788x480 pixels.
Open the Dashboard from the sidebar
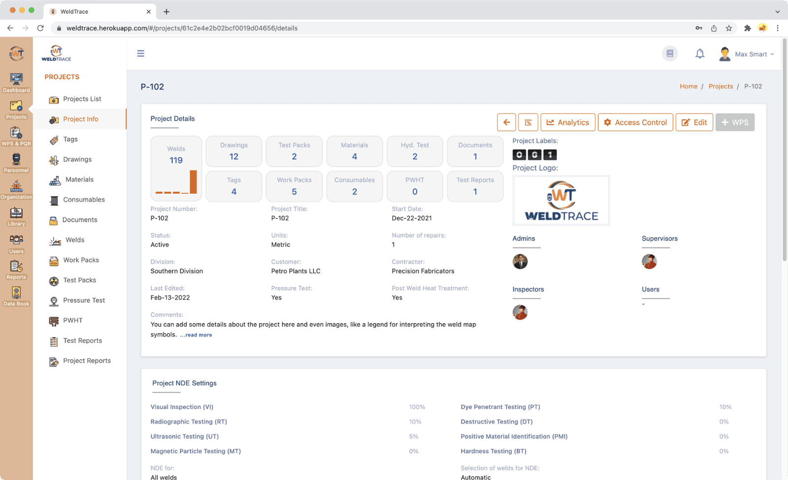tap(16, 83)
